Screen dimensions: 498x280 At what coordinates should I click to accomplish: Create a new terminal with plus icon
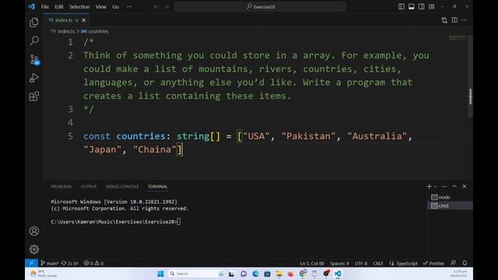point(429,187)
